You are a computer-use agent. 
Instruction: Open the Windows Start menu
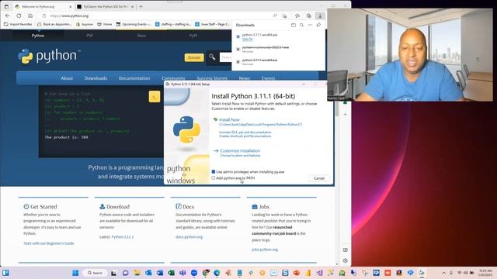click(x=75, y=273)
